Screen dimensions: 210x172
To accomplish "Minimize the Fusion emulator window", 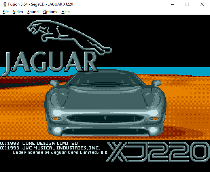I will click(x=172, y=4).
